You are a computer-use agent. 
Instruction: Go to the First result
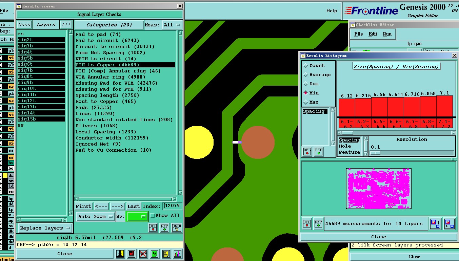coord(83,206)
